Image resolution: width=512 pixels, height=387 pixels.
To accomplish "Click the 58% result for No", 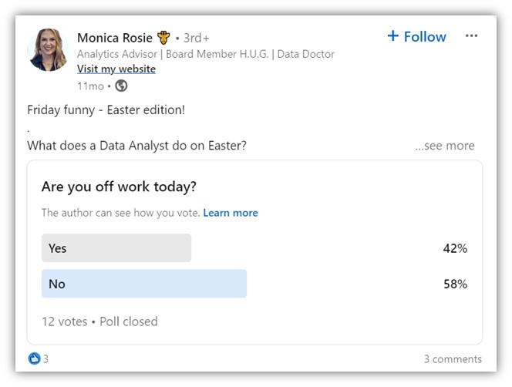I will (x=455, y=284).
